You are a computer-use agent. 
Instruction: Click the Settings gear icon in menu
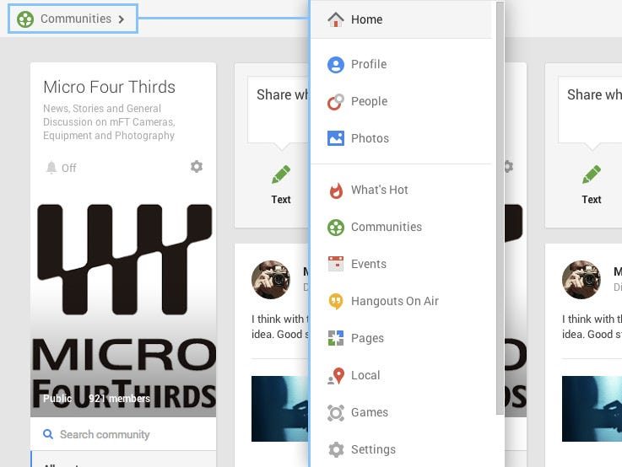(336, 449)
